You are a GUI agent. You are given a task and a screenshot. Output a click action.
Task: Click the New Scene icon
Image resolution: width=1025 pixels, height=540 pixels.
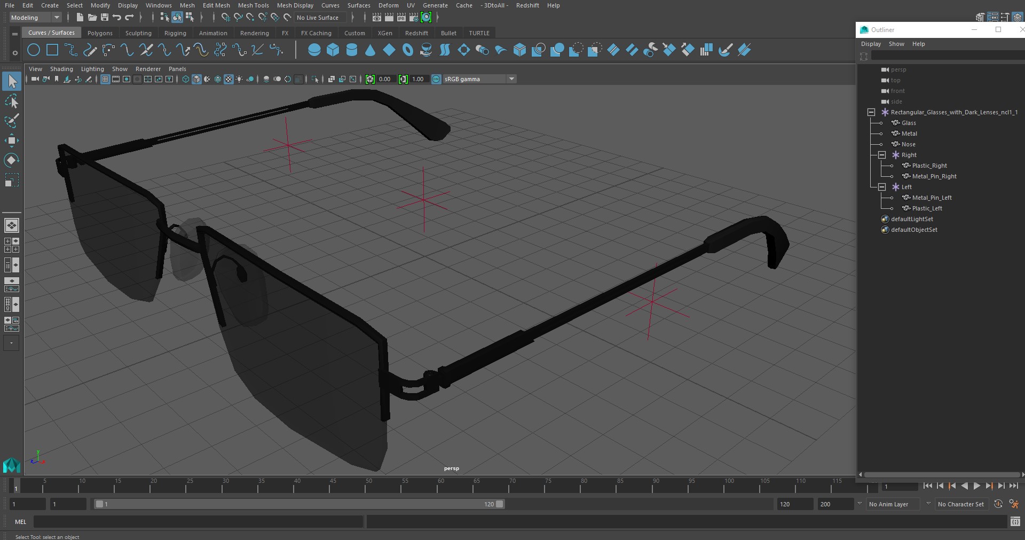80,18
